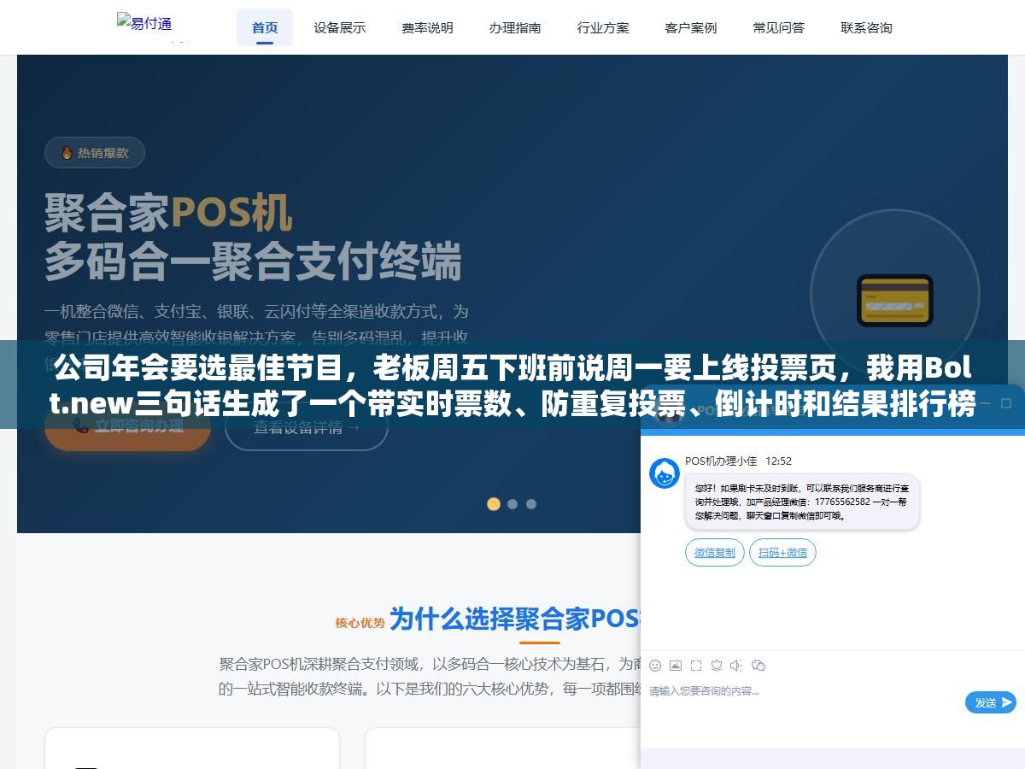Click the 多码合一聚合支付终端 subtitle
Viewport: 1025px width, 769px height.
(254, 261)
